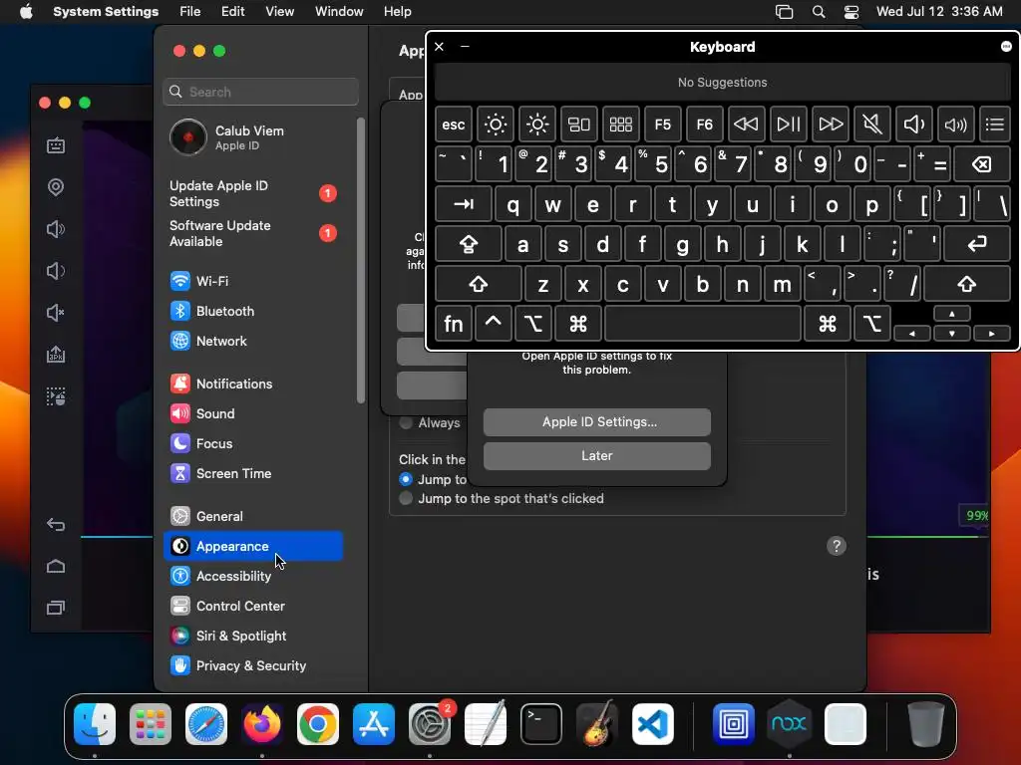Viewport: 1021px width, 765px height.
Task: Toggle the left command key on keyboard
Action: point(578,324)
